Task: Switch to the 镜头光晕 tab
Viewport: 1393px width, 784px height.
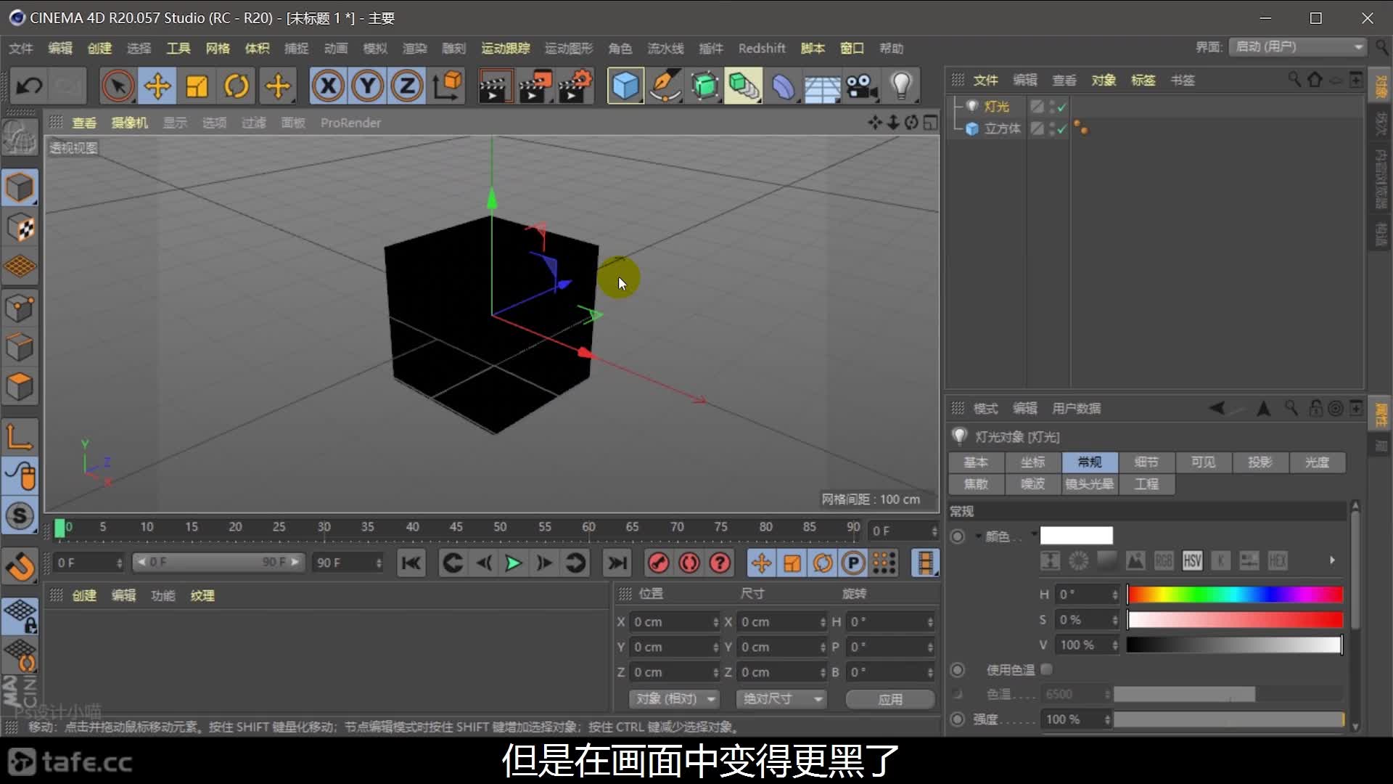Action: point(1089,484)
